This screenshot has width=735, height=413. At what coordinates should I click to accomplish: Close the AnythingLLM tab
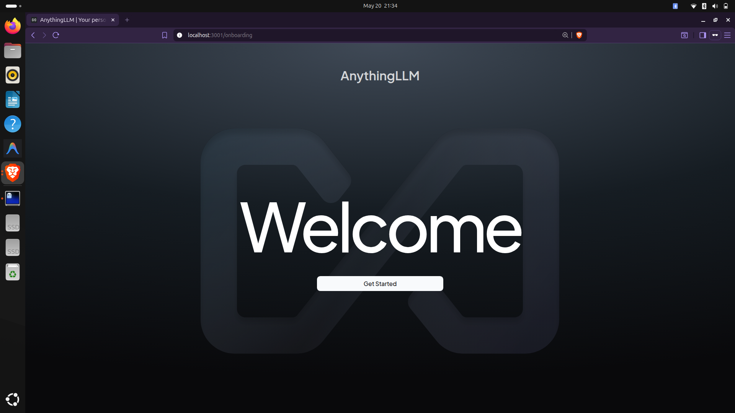tap(113, 20)
